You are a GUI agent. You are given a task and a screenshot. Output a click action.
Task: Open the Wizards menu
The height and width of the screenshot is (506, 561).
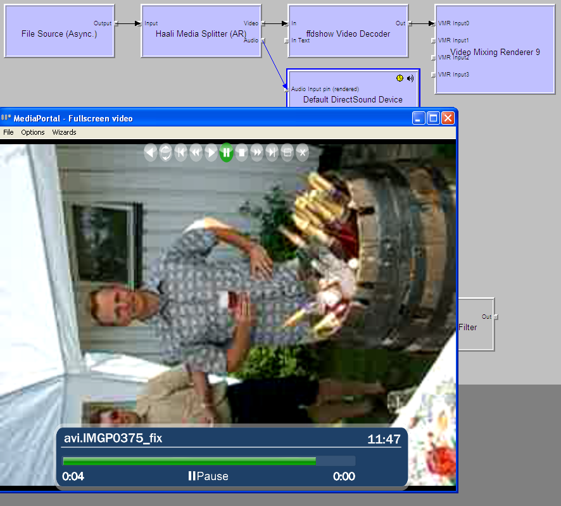[64, 132]
